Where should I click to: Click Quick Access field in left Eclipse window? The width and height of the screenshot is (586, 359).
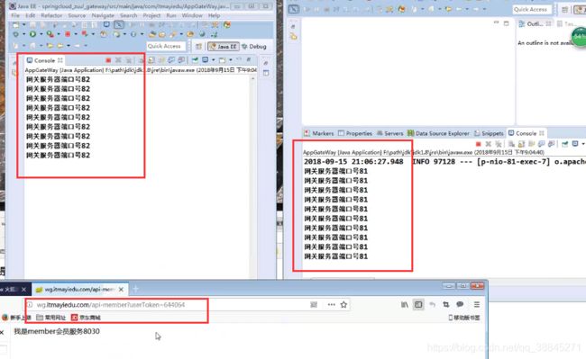pyautogui.click(x=166, y=46)
